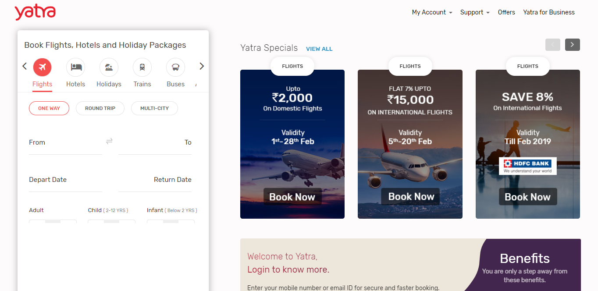This screenshot has width=598, height=291.
Task: Click the Yatra logo
Action: [35, 12]
